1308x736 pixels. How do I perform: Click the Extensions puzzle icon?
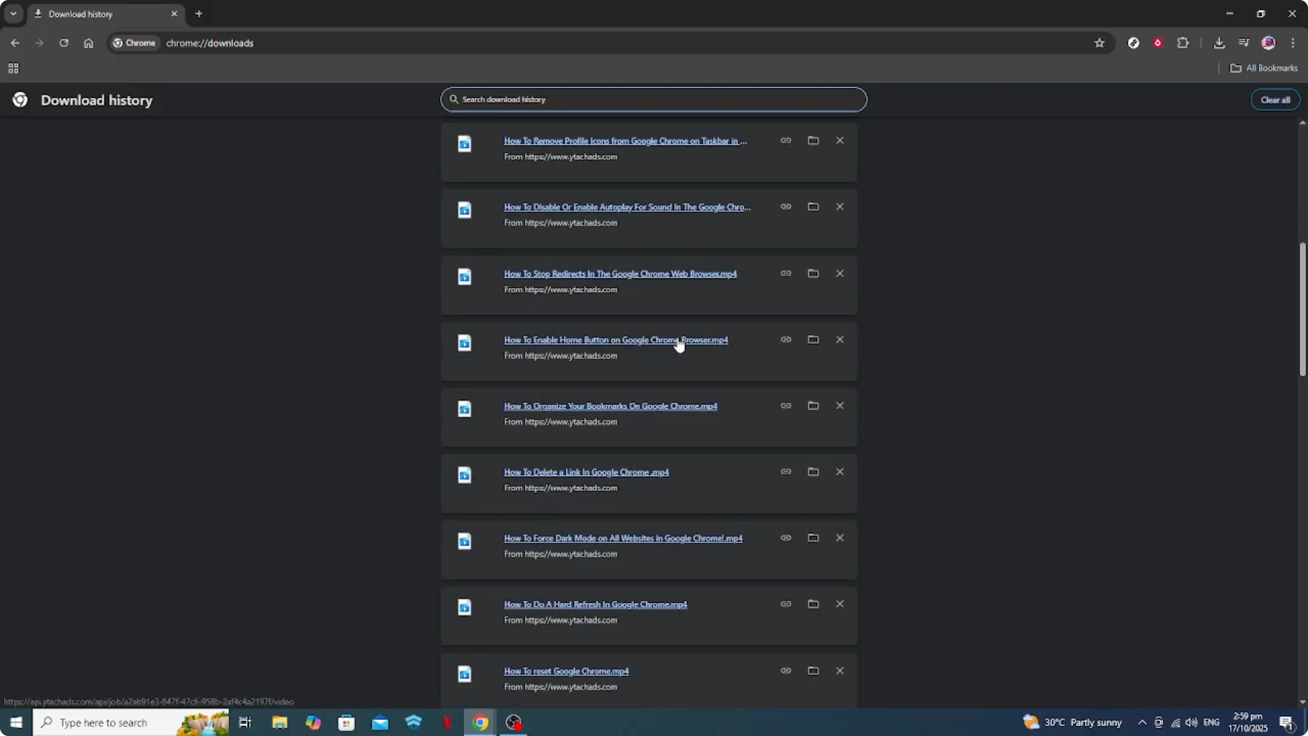point(1183,43)
